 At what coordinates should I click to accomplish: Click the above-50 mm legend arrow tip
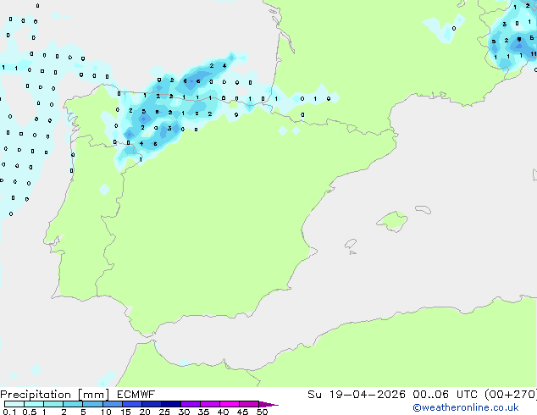[268, 404]
